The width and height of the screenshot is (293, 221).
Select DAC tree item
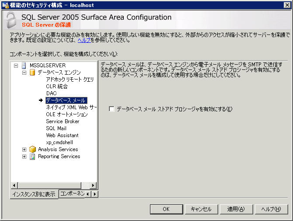52,93
